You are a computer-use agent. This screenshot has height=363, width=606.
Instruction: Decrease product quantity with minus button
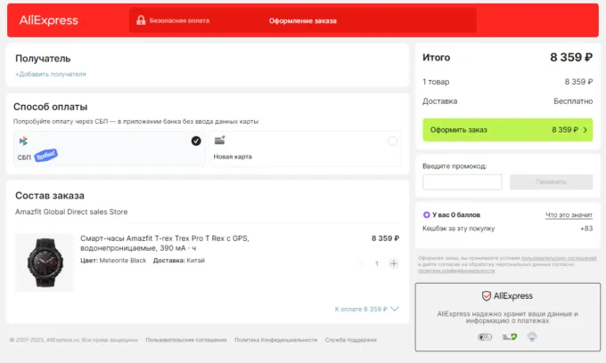[x=362, y=263]
